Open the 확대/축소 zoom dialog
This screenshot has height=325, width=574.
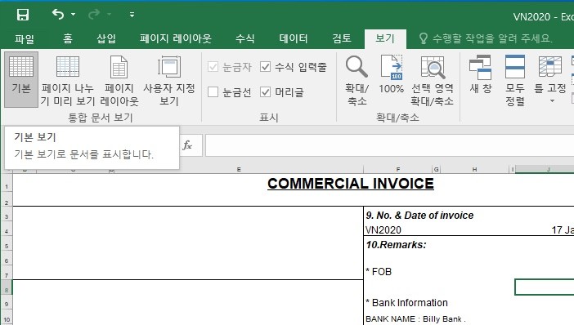pos(357,79)
